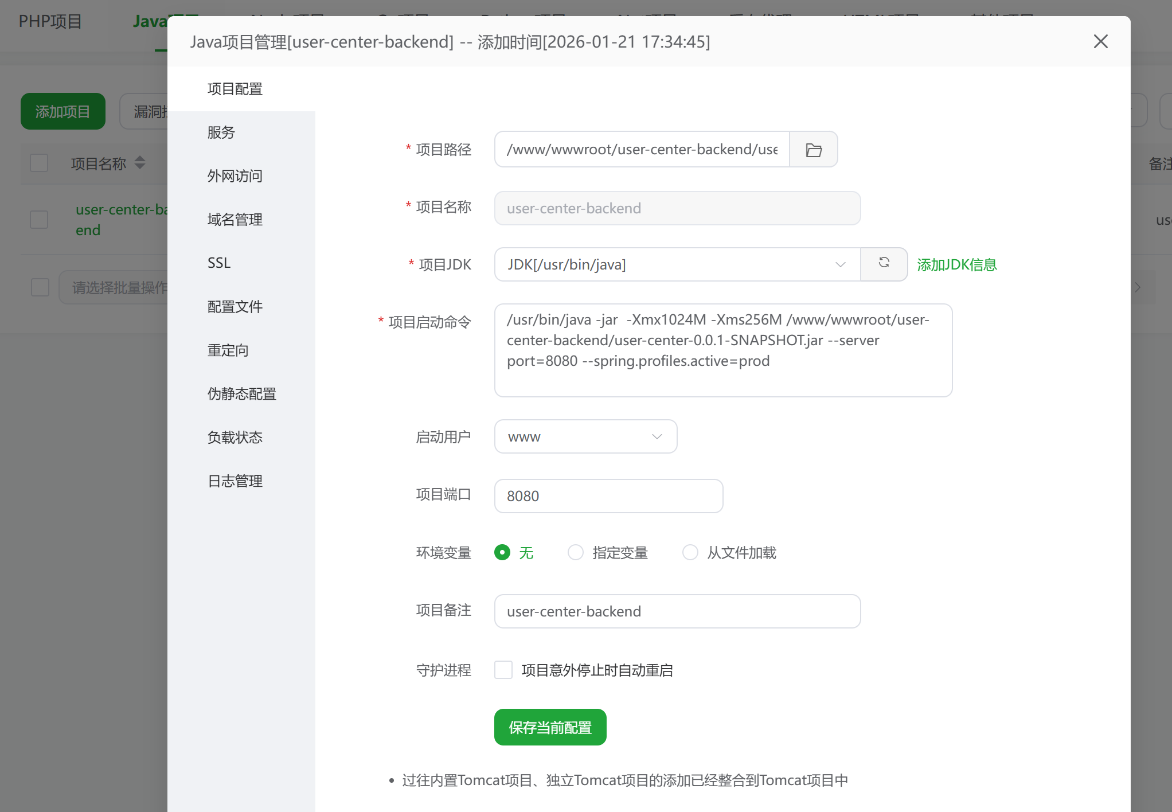Select the 从文件加载 radio option
Image resolution: width=1172 pixels, height=812 pixels.
(690, 553)
